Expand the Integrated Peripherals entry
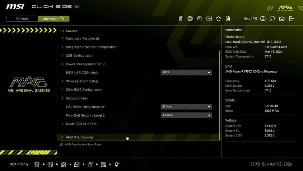Screen dimensions: 303x171 tap(82, 38)
